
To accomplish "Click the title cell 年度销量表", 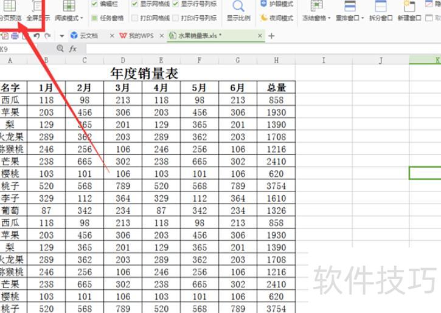I will point(144,73).
